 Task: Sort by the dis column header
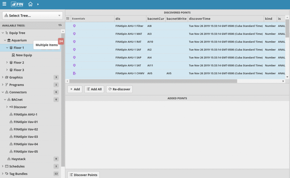[130, 19]
